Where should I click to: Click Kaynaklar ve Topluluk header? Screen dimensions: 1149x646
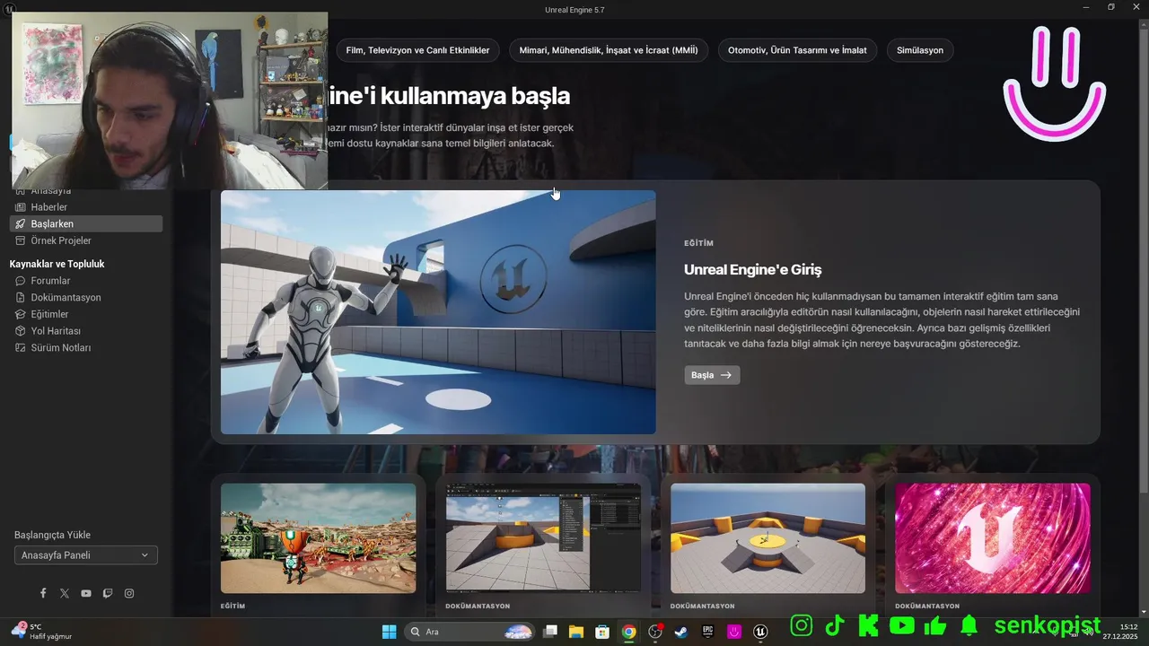(x=57, y=264)
